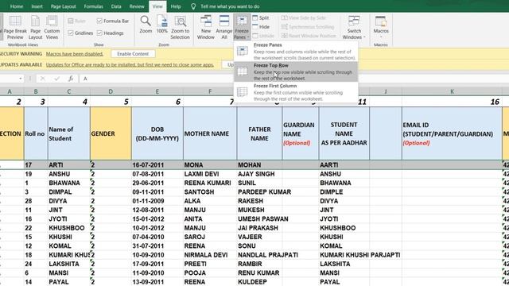The width and height of the screenshot is (509, 286).
Task: Open the Freeze Panes dropdown
Action: pos(242,28)
